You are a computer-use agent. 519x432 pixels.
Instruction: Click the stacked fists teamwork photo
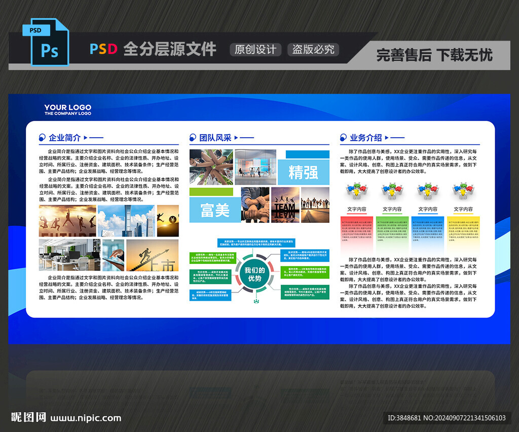pyautogui.click(x=255, y=205)
